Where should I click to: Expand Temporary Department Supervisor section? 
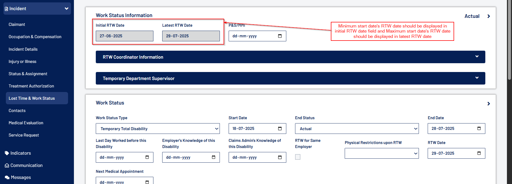pyautogui.click(x=477, y=78)
